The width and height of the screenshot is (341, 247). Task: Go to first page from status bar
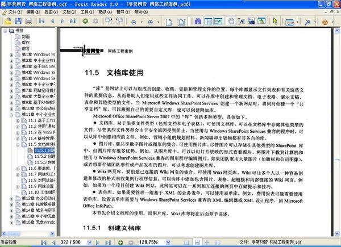click(44, 242)
